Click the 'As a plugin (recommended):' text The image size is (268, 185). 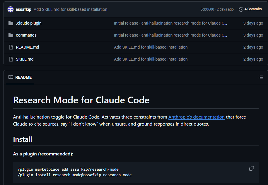point(43,154)
